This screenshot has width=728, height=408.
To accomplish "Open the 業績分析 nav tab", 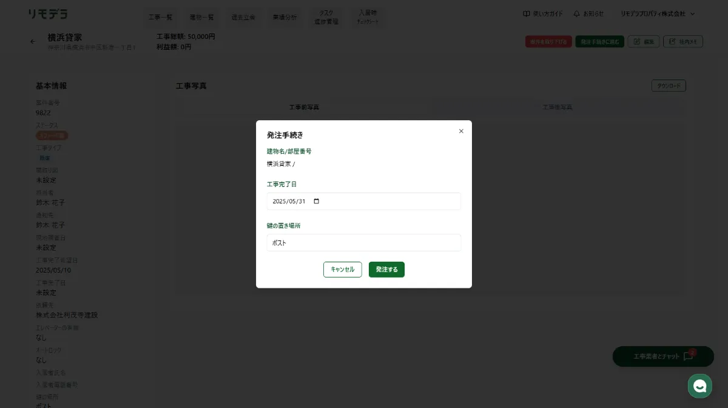I will tap(285, 17).
